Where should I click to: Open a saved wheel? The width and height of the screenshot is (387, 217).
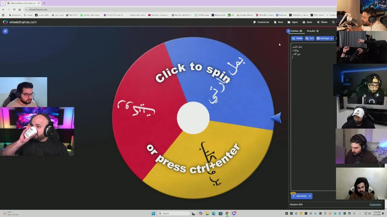[x=293, y=22]
